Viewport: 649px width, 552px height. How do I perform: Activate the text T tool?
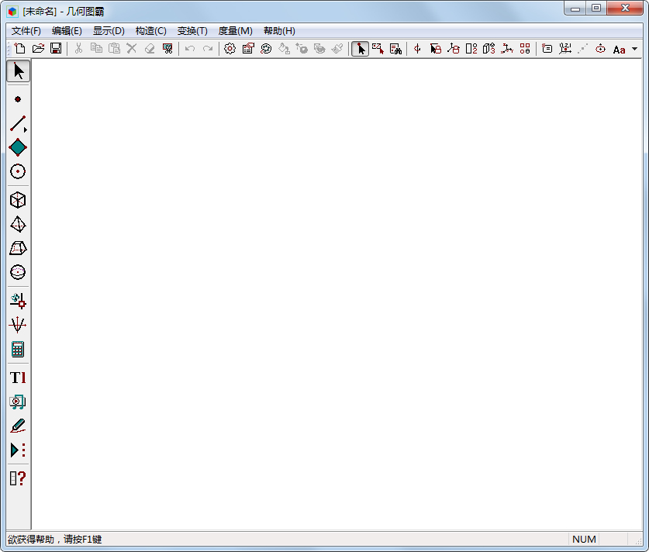(18, 378)
